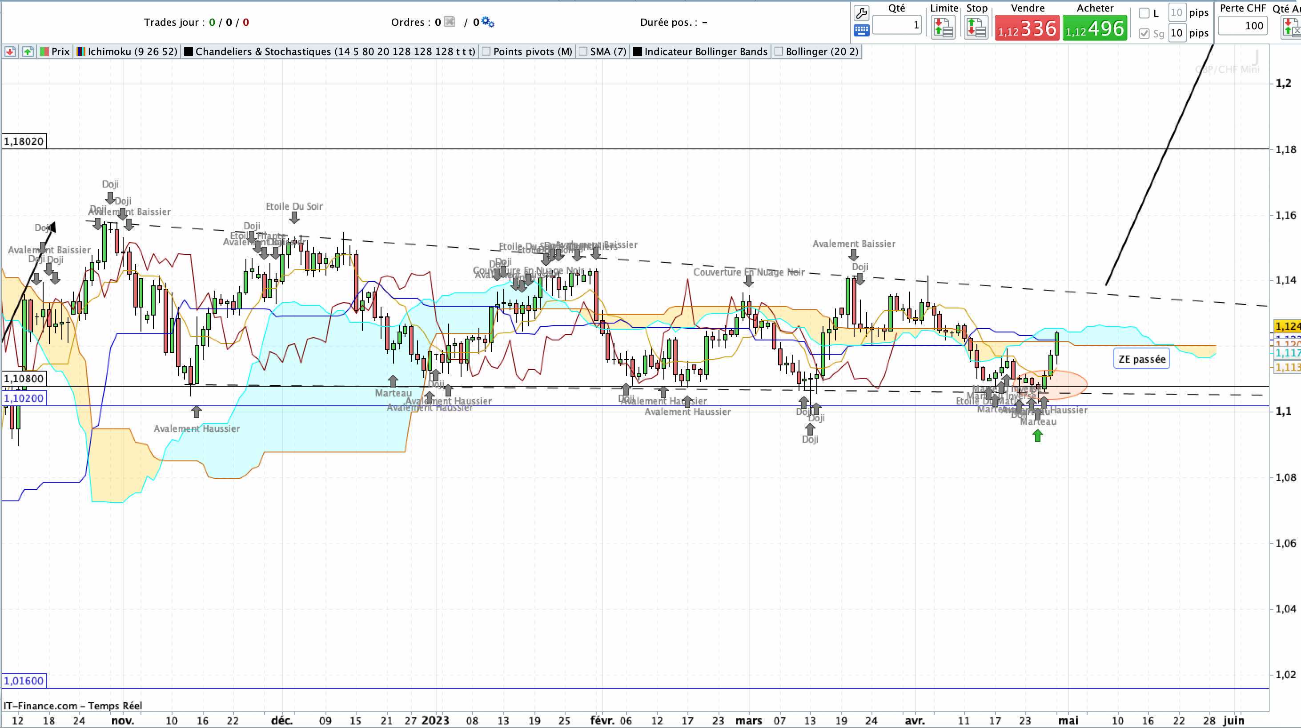Click the Stop order icon
The image size is (1301, 728).
(x=976, y=27)
